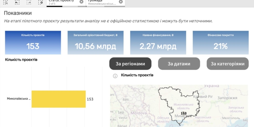The image size is (254, 127).
Task: Switch to За регіонами view
Action: pyautogui.click(x=130, y=64)
